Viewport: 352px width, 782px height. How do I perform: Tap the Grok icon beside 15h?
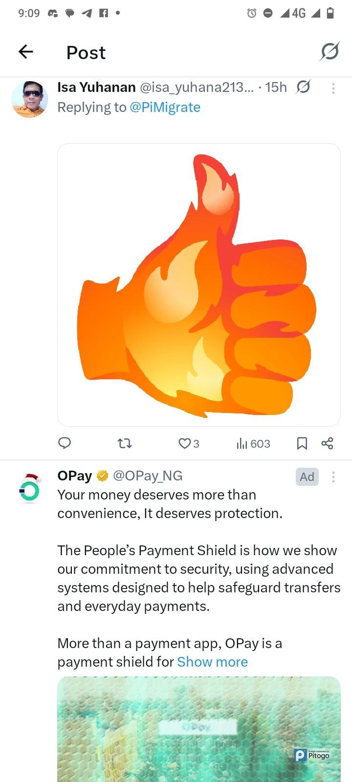click(x=303, y=87)
